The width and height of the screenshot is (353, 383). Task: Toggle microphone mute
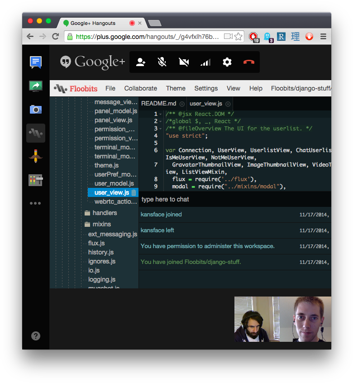162,62
